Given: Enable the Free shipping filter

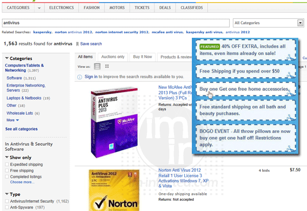Looking at the screenshot, I should 7,171.
